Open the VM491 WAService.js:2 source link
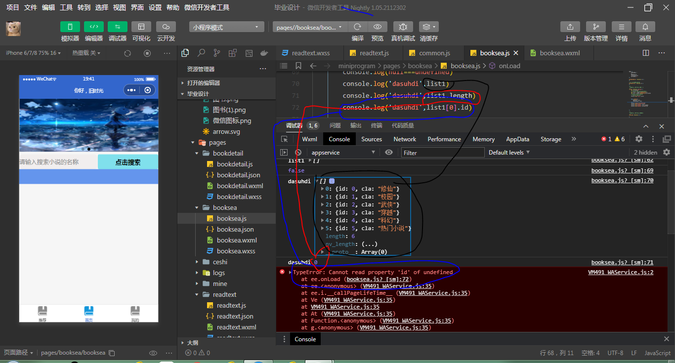675x363 pixels. pos(621,272)
